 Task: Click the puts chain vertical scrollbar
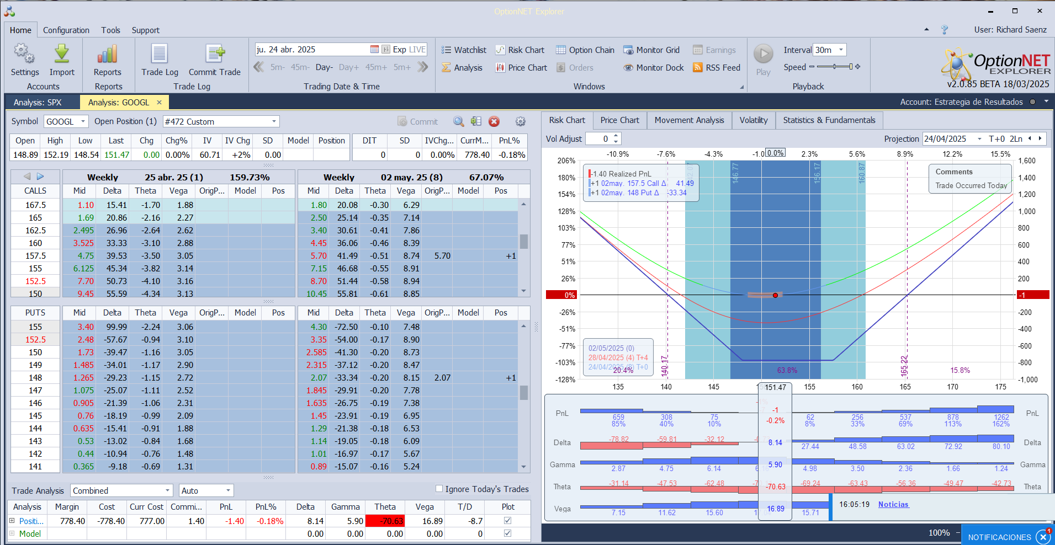[x=523, y=396]
